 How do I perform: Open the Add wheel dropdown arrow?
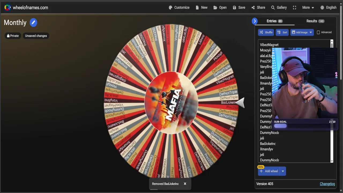click(283, 171)
